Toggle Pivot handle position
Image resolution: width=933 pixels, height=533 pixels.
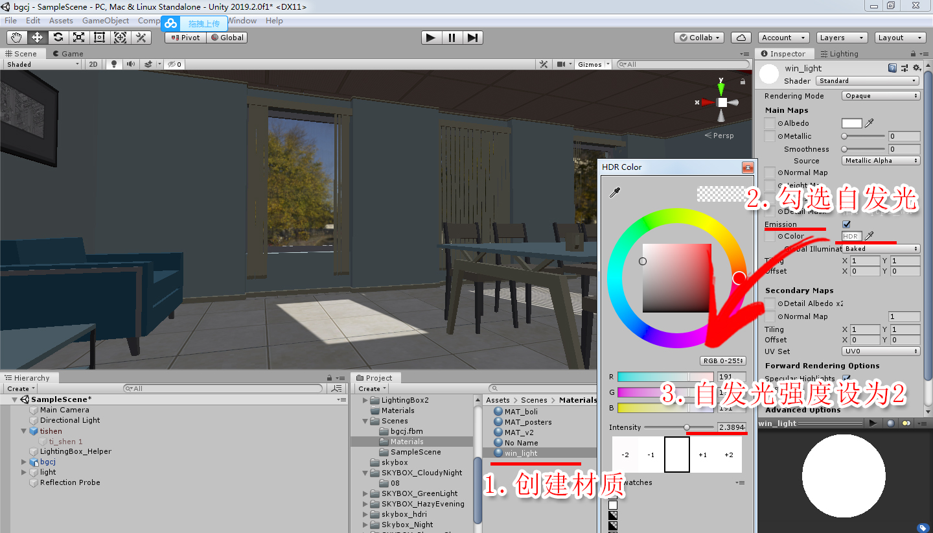[185, 38]
